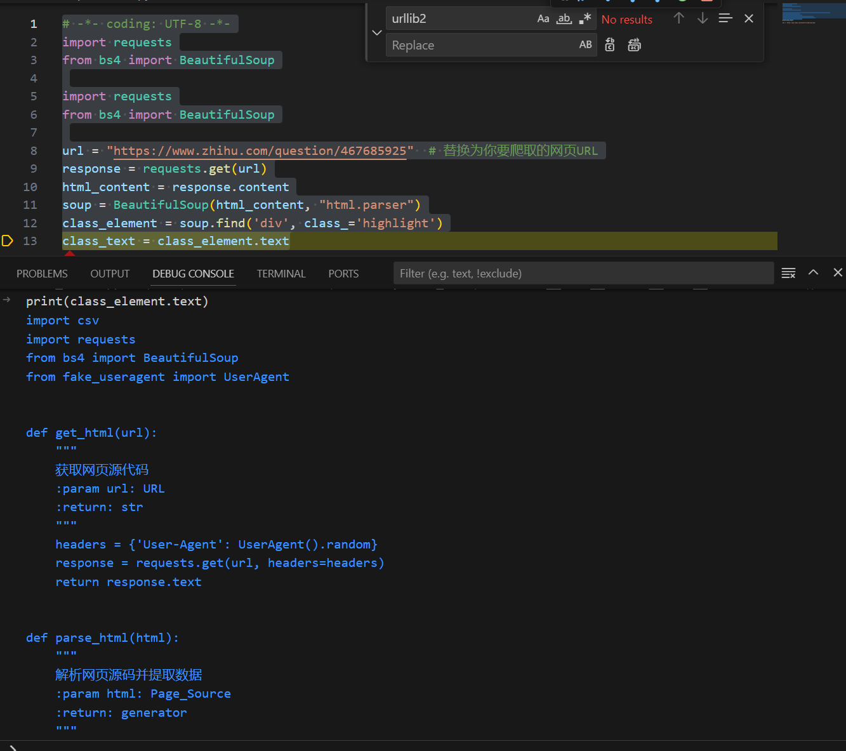
Task: Click the Replace All icon
Action: pos(634,45)
